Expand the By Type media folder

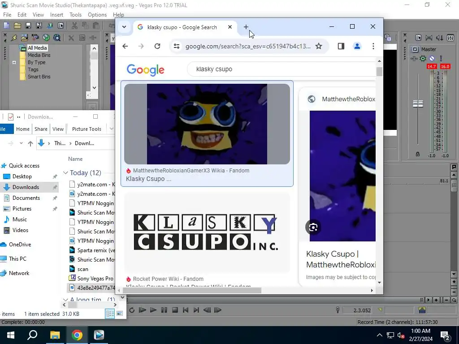coord(14,62)
